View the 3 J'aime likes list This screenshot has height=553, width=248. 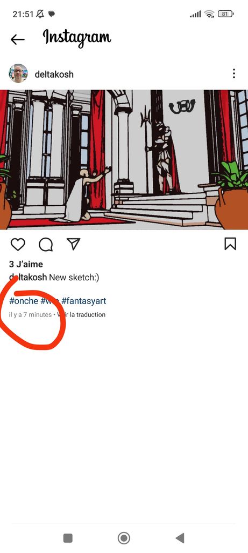26,264
